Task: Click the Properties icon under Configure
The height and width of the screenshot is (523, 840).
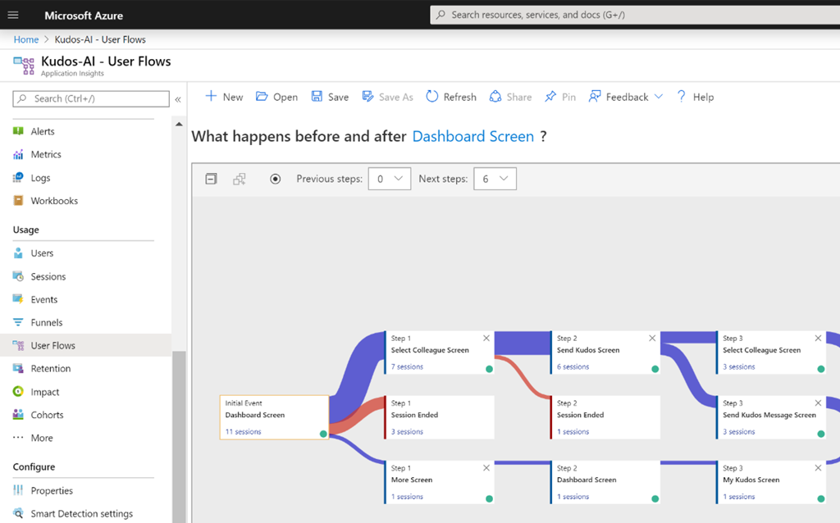Action: (18, 490)
